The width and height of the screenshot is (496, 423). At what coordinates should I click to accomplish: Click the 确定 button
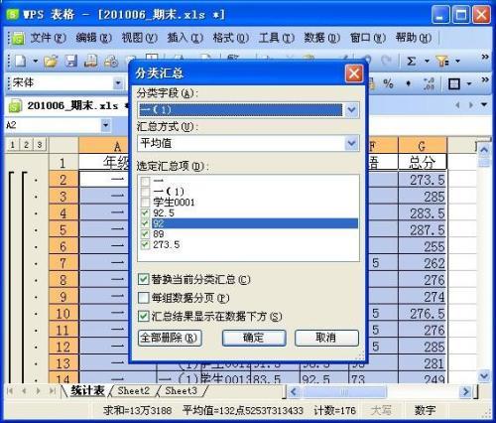coord(254,338)
